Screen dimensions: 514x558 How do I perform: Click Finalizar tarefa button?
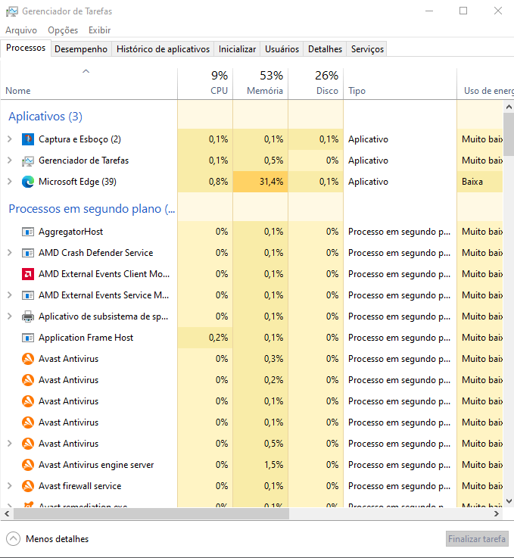pos(477,539)
